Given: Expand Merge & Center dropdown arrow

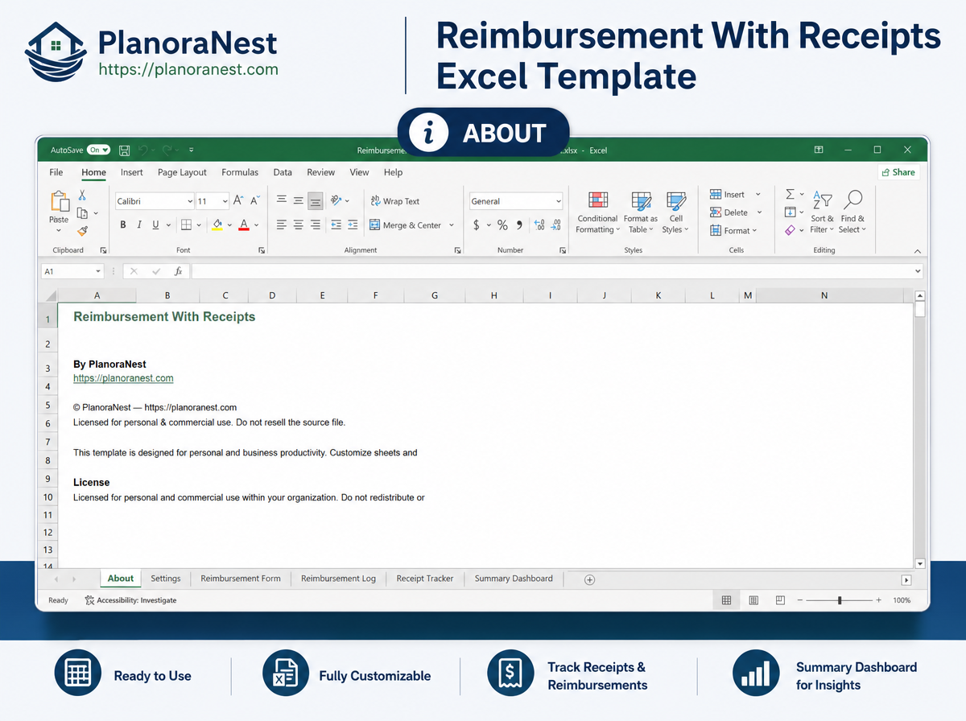Looking at the screenshot, I should tap(452, 225).
